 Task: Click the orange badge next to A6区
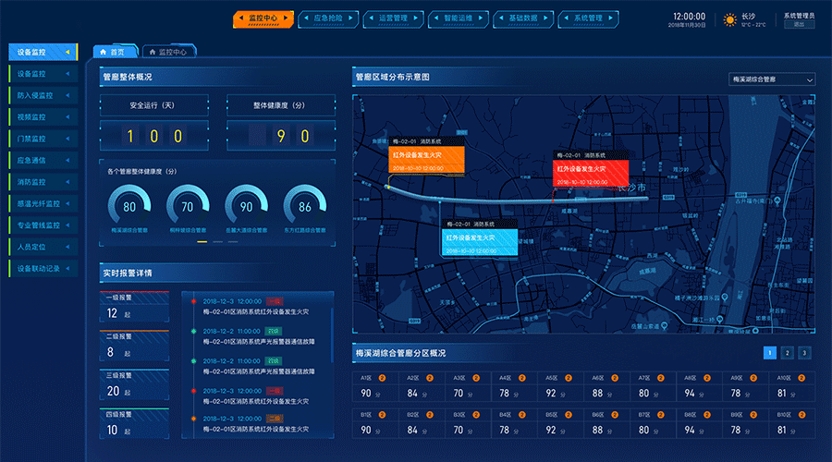(615, 378)
